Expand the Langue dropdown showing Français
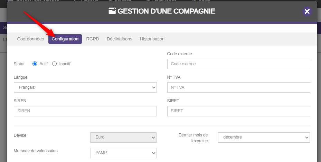This screenshot has height=162, width=321. 85,87
